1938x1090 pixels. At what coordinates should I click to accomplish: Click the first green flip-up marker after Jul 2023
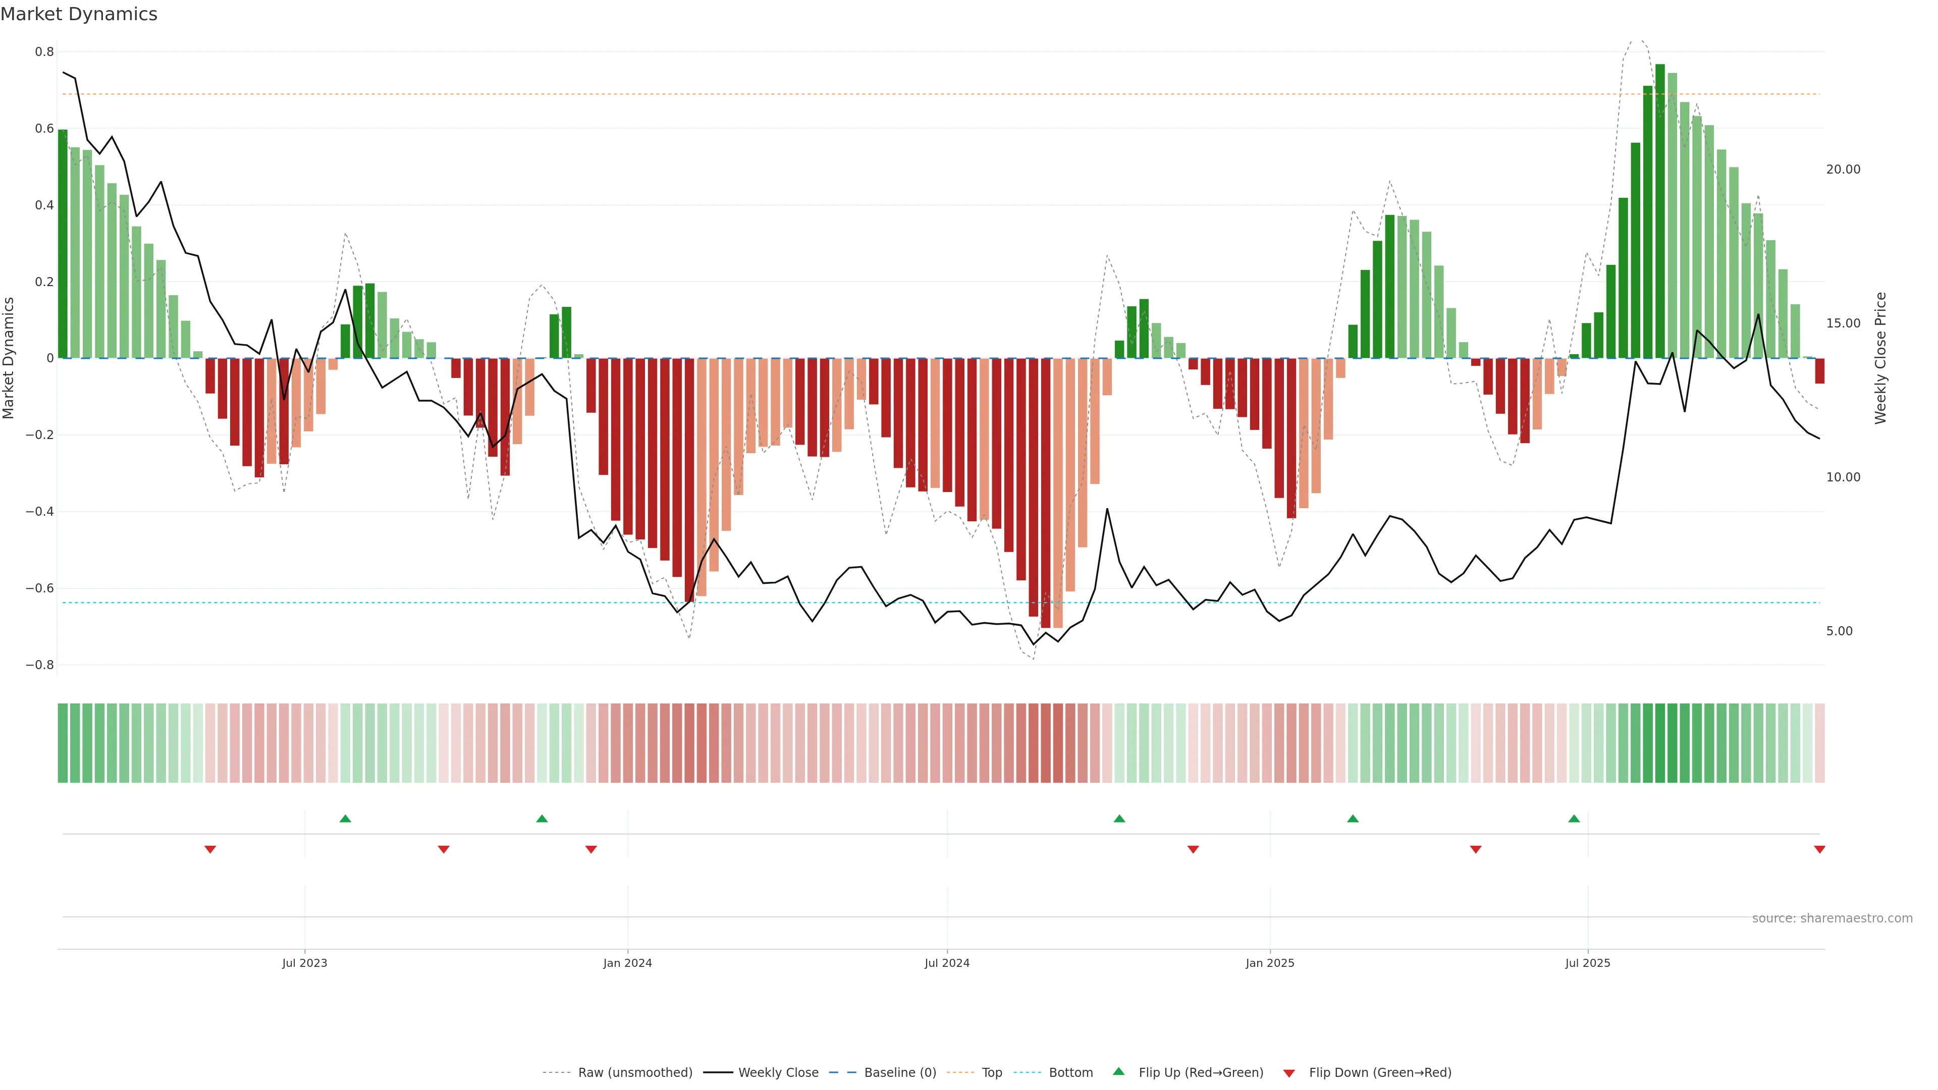coord(345,819)
